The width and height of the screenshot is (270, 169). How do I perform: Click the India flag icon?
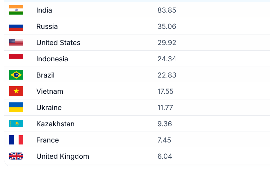16,10
